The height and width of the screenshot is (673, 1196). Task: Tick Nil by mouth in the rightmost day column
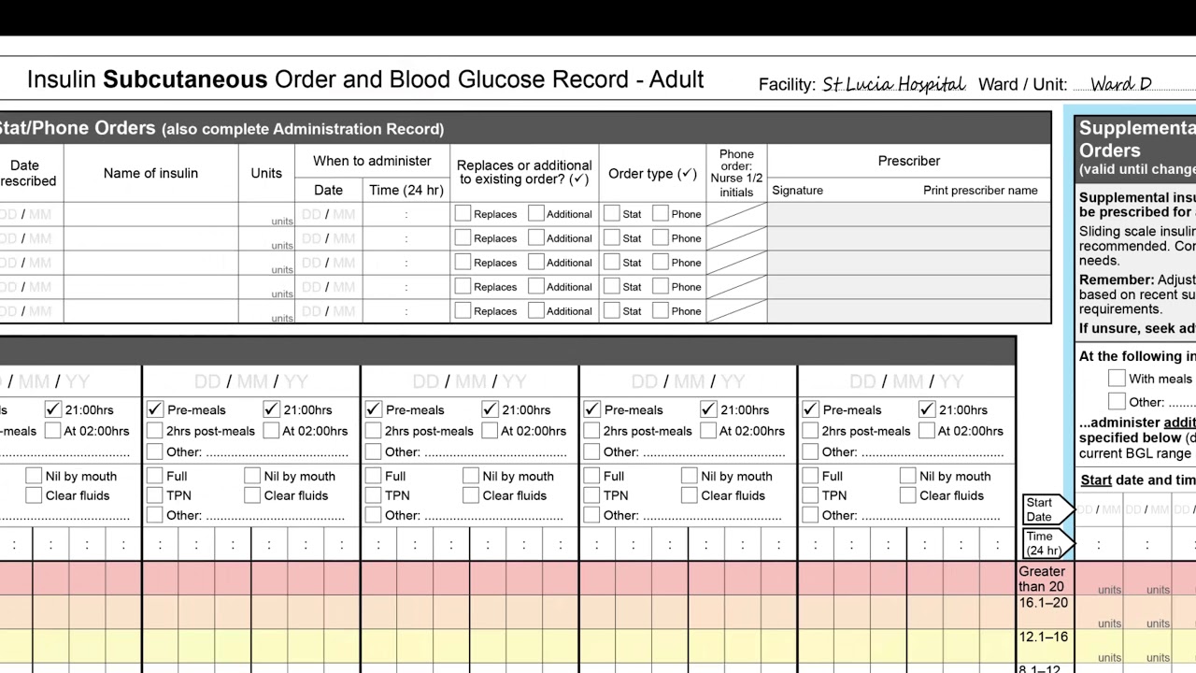click(x=908, y=476)
